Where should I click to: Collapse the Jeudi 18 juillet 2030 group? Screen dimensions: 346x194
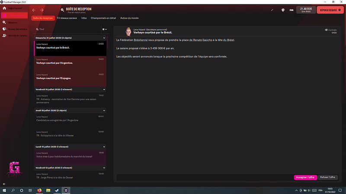[104, 111]
